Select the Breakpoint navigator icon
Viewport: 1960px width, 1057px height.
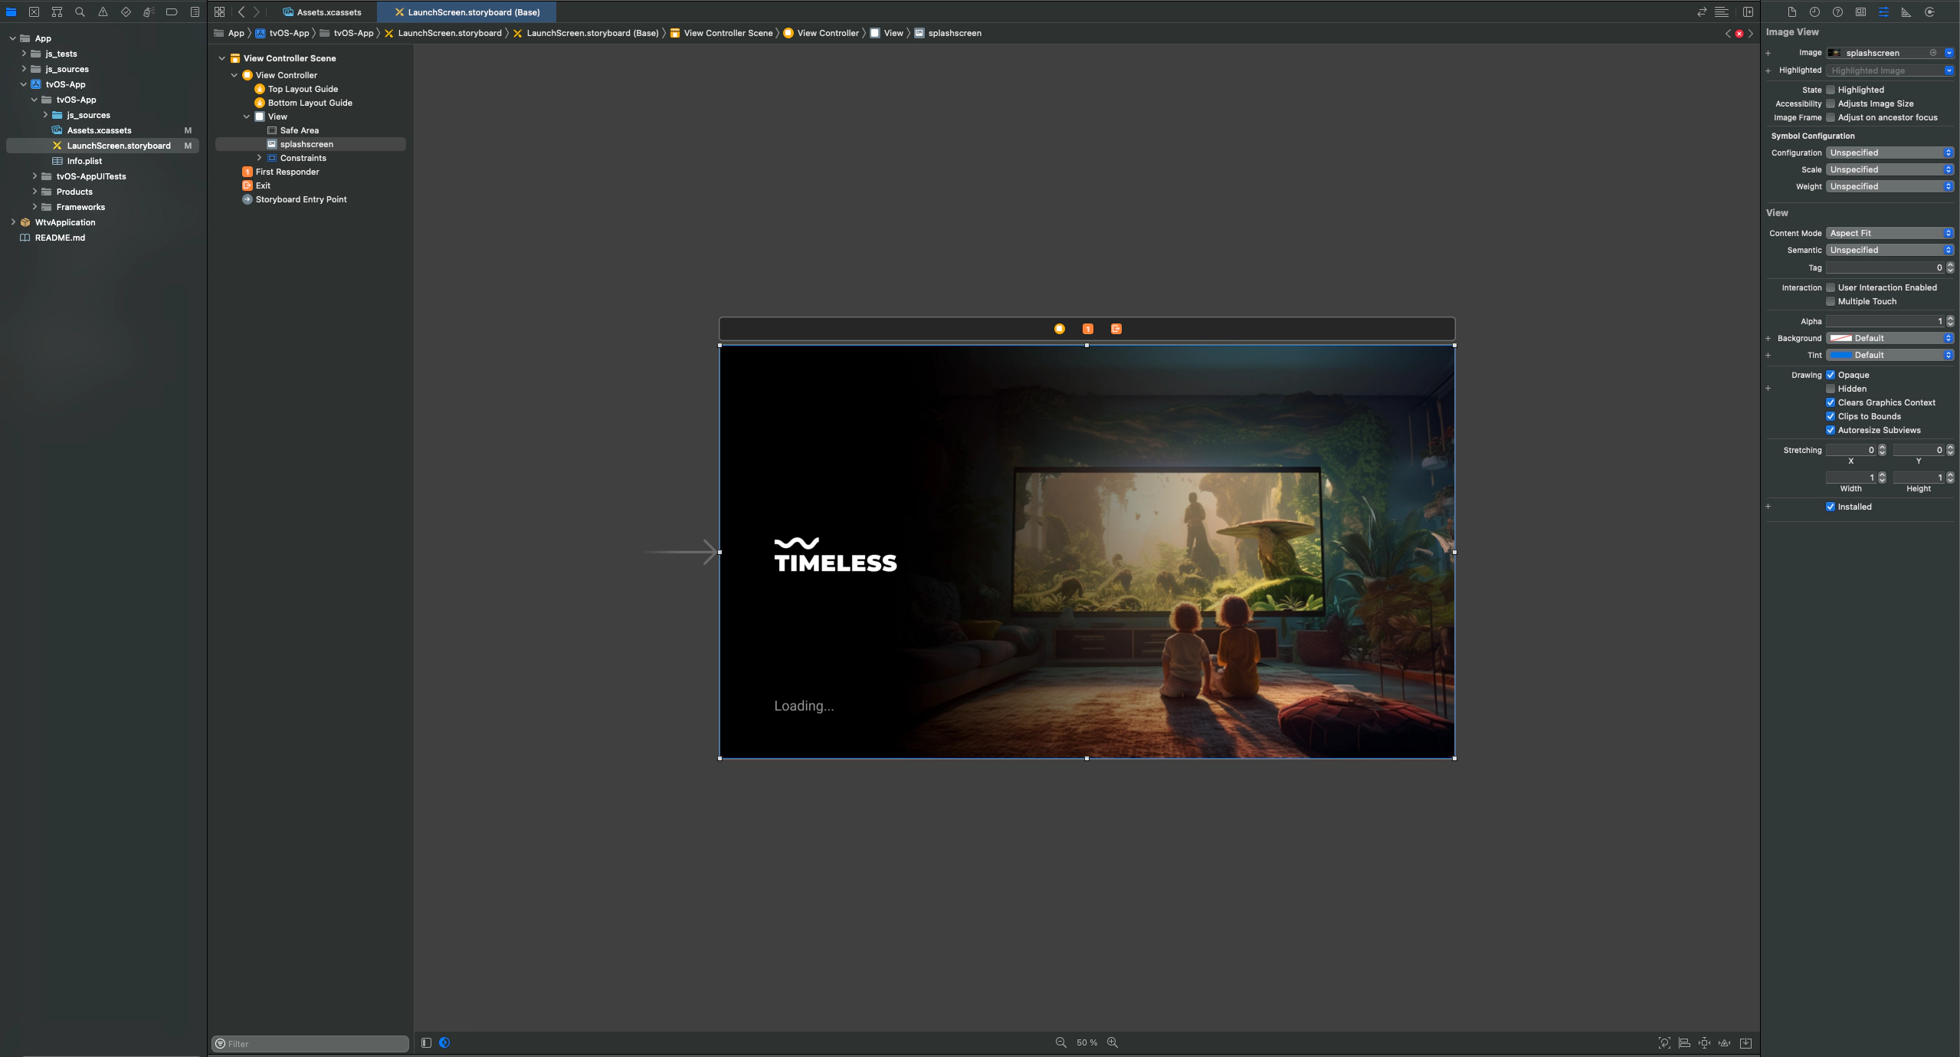point(171,11)
